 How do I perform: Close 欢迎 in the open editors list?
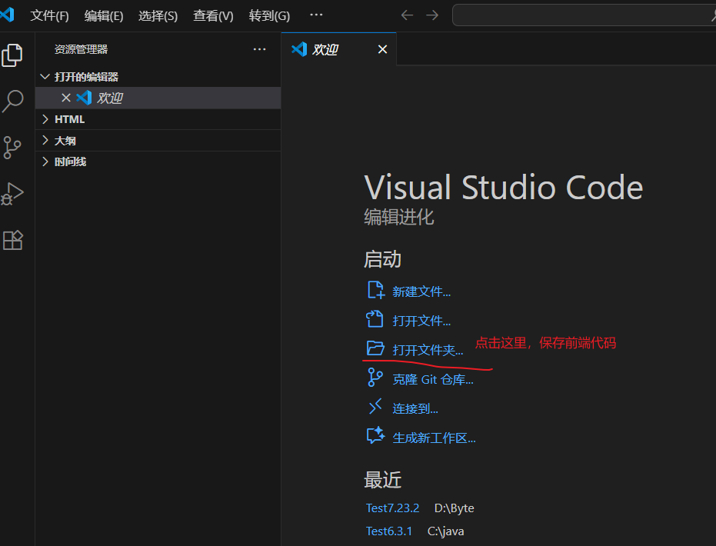point(66,98)
